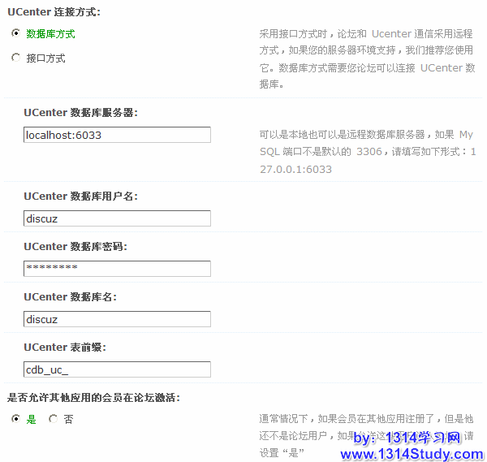Click the localhost:6033 database server field
This screenshot has width=487, height=462.
point(117,135)
